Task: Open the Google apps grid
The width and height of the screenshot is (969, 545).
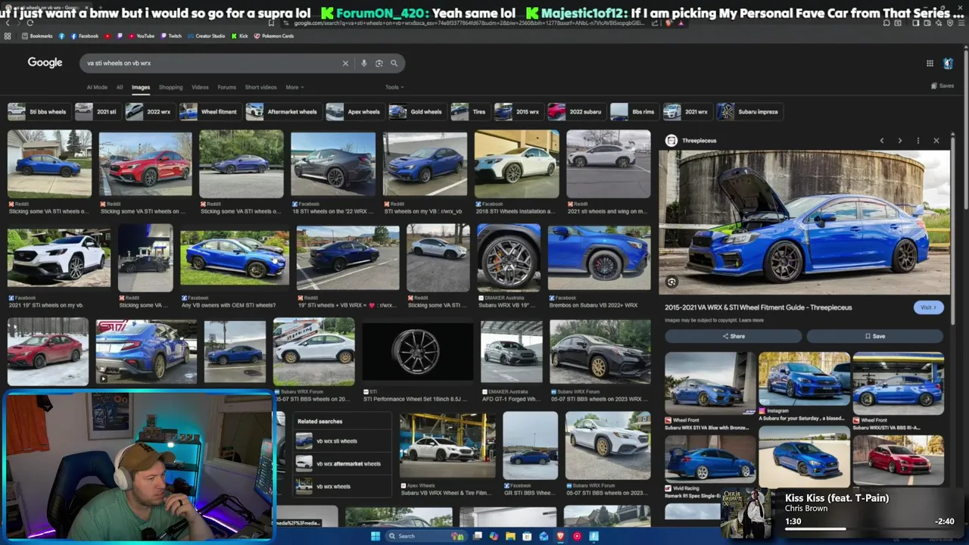Action: pos(930,64)
